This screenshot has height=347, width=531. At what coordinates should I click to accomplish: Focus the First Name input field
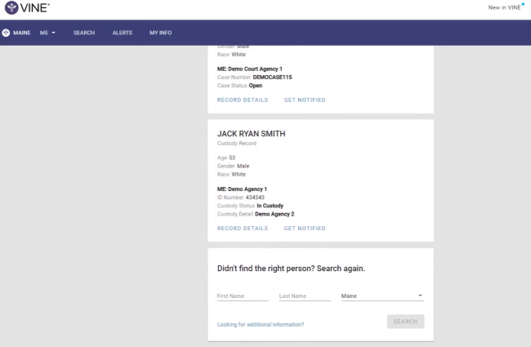243,296
